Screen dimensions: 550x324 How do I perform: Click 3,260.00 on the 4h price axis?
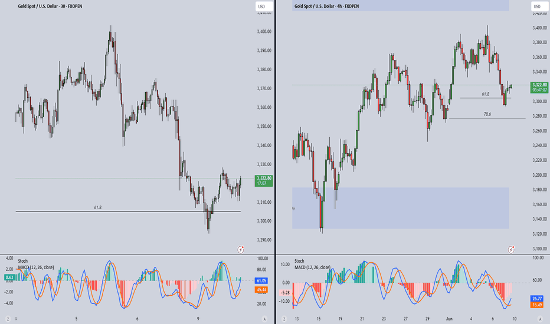click(x=539, y=131)
